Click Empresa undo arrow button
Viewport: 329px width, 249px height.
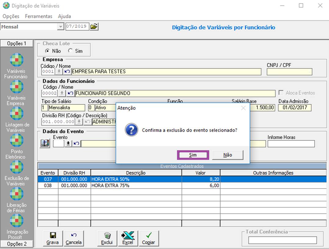pos(67,71)
